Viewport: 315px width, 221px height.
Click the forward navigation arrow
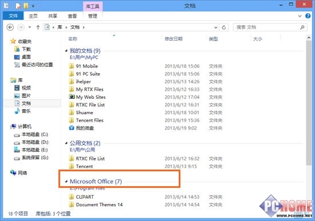coord(21,27)
